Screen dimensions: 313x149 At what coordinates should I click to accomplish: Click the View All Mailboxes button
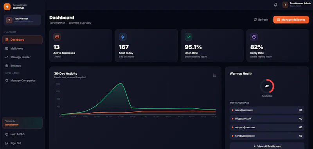coord(267,146)
